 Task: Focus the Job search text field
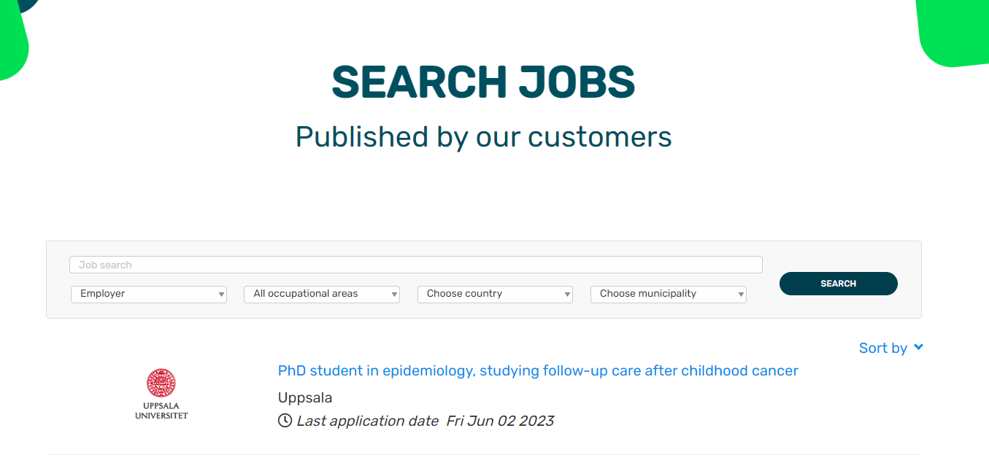(415, 265)
